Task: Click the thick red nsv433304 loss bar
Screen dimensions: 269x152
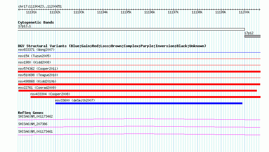Action: 145,97
